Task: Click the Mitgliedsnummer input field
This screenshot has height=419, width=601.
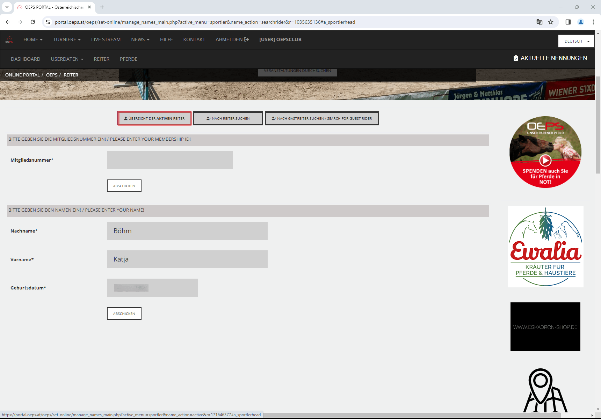Action: tap(170, 160)
